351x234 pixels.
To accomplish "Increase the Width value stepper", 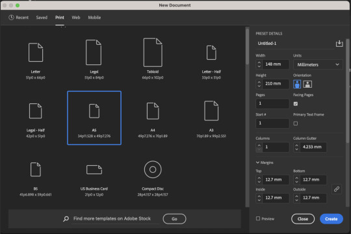I will tap(259, 62).
